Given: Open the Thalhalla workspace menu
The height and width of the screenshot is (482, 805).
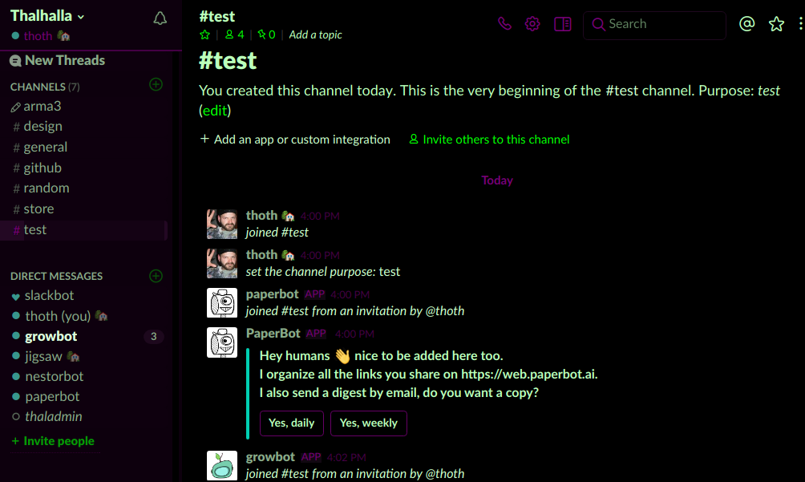Looking at the screenshot, I should click(48, 16).
